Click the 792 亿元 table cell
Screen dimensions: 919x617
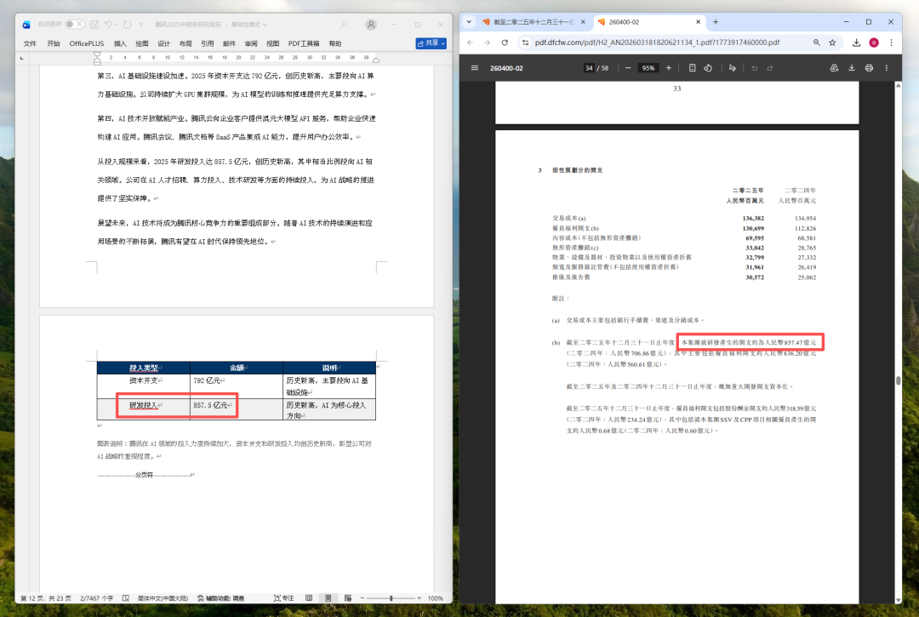[x=237, y=386]
